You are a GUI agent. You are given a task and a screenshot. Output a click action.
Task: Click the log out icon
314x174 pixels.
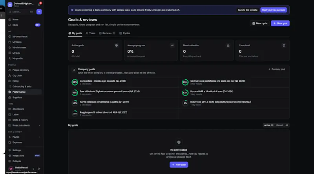coord(39,169)
